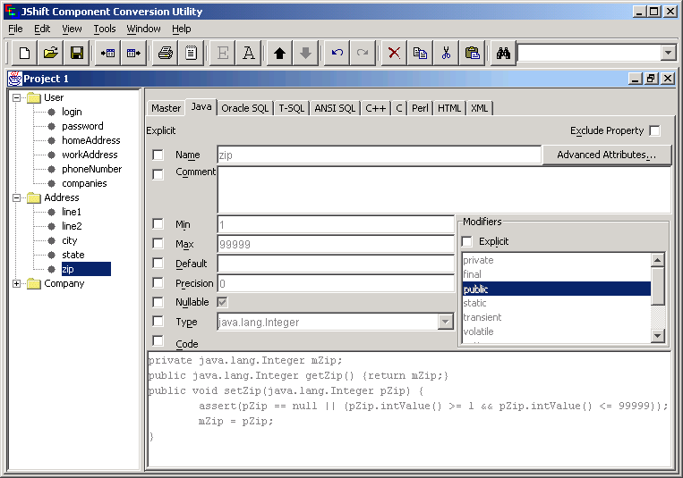This screenshot has height=478, width=683.
Task: Check the explicit box beside Type
Action: click(158, 322)
